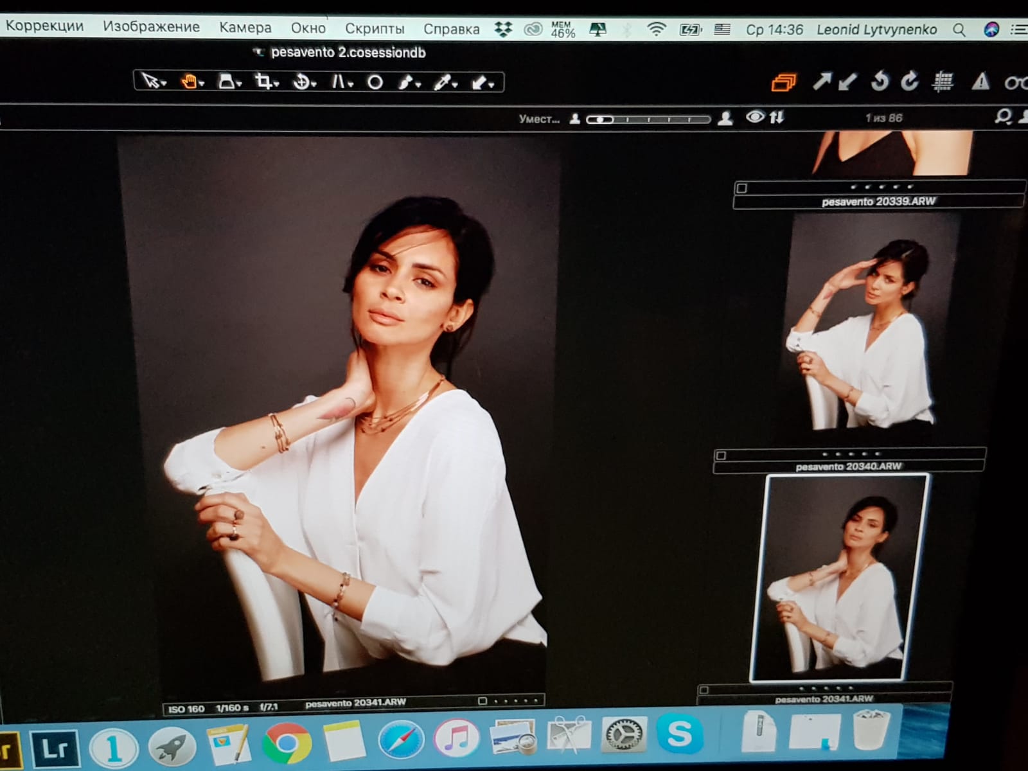Click the MEM 46% memory indicator
Screen dimensions: 1028x771
562,30
